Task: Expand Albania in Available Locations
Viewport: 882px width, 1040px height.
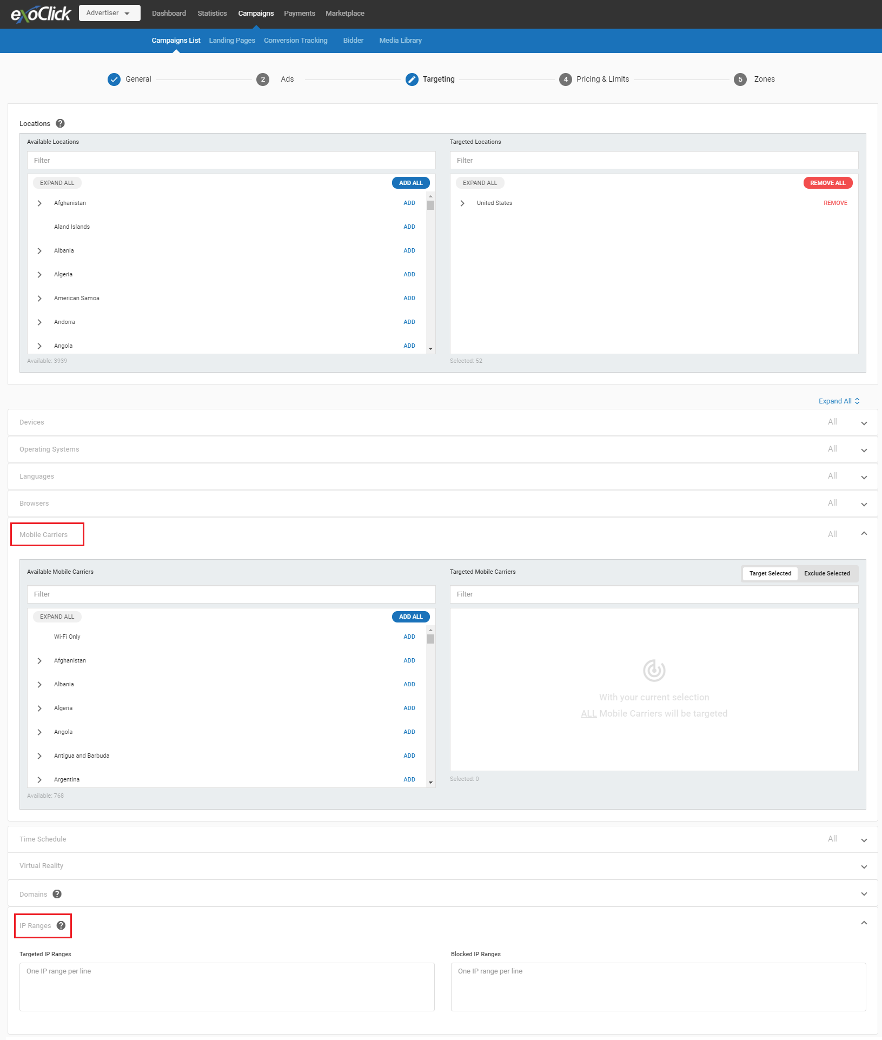Action: (x=39, y=251)
